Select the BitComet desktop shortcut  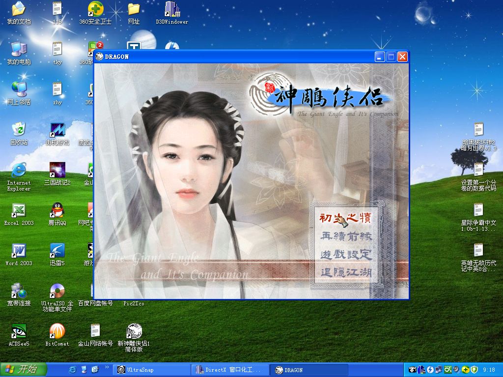[57, 335]
